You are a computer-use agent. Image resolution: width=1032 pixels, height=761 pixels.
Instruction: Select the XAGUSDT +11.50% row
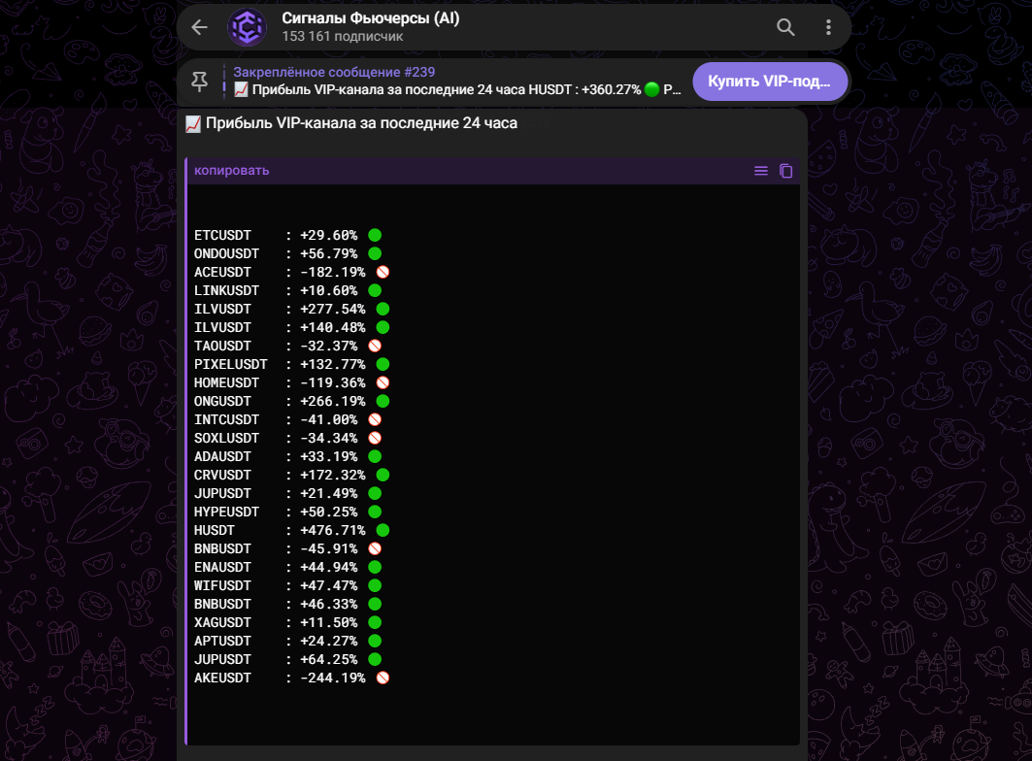[287, 622]
